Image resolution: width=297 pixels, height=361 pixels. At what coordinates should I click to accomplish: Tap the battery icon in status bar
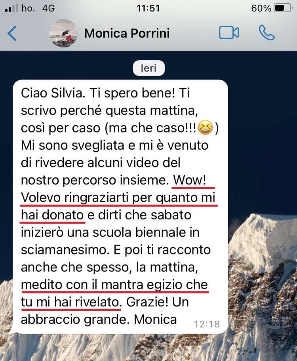point(283,8)
